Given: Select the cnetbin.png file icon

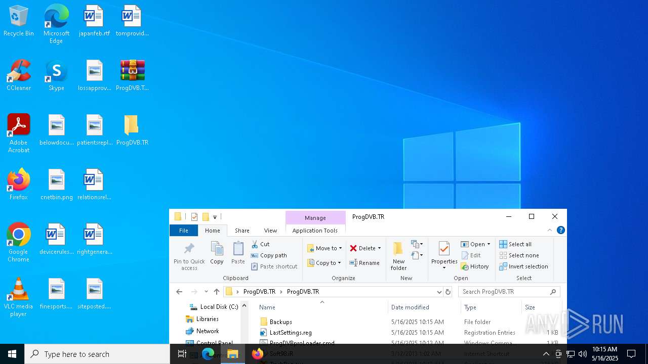Looking at the screenshot, I should point(56,185).
